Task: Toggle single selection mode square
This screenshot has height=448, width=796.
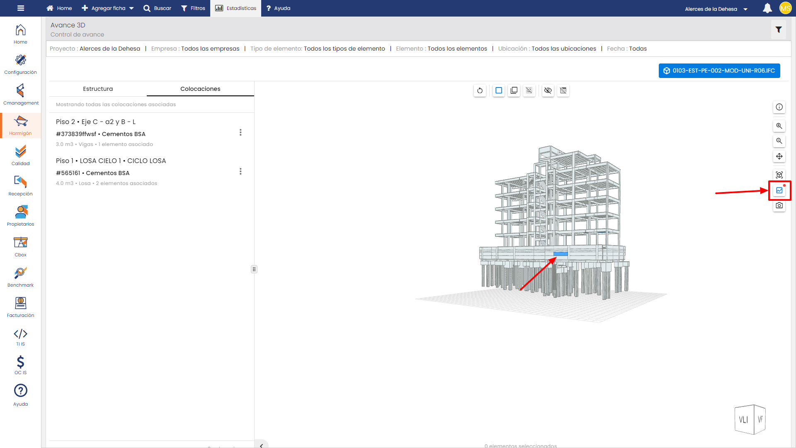Action: click(x=499, y=90)
